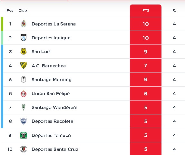Screen dimensions: 185x155
Task: Select the A.C. Barnechea crest icon
Action: point(24,65)
